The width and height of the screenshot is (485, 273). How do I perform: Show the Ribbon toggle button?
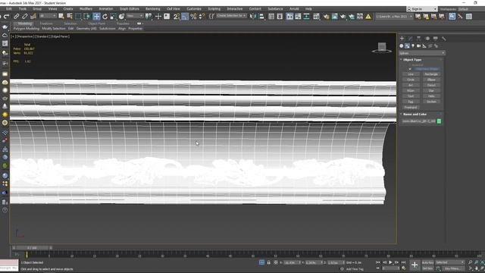coord(289,17)
